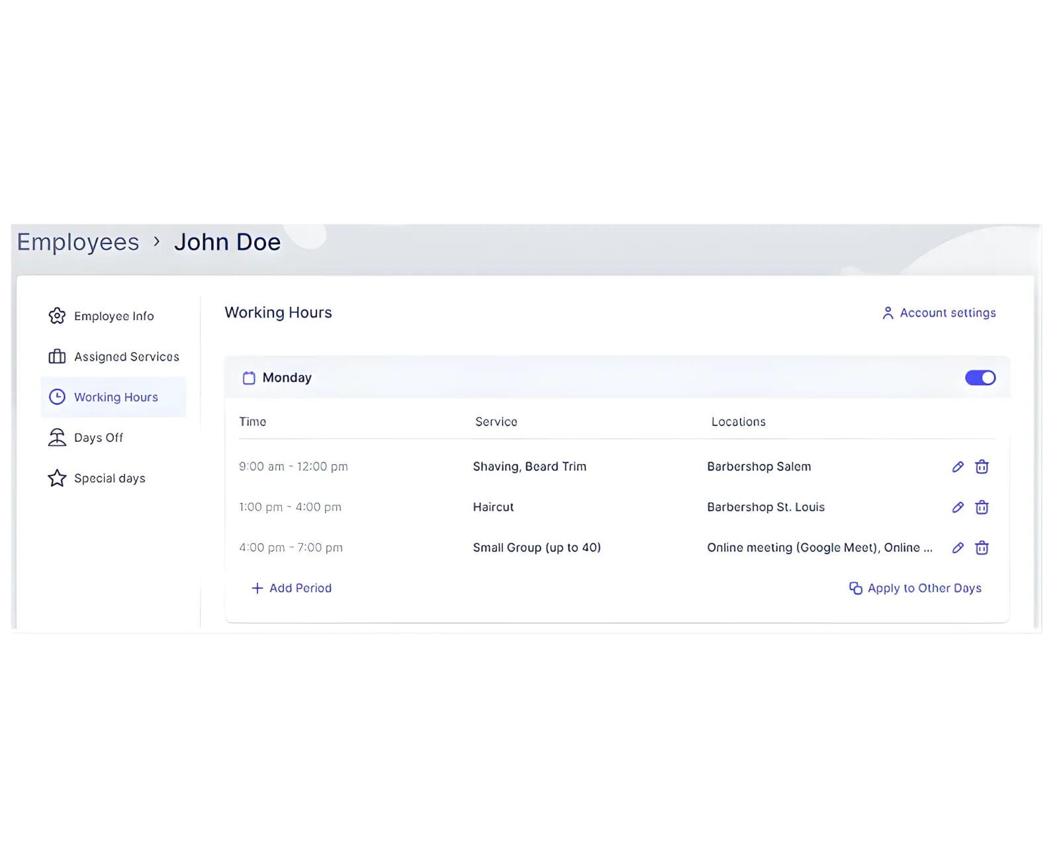Click the copy icon next to Apply to Other Days
Screen dimensions: 1059x860
click(x=855, y=587)
